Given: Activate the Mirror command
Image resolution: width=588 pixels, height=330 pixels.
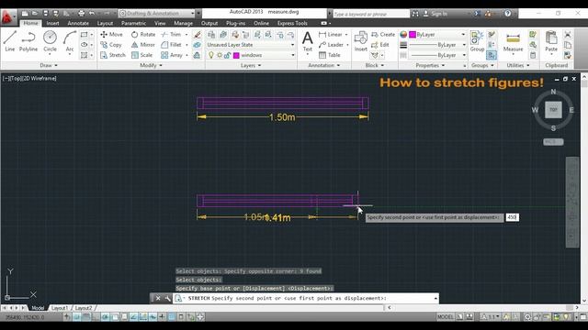Looking at the screenshot, I should (143, 45).
